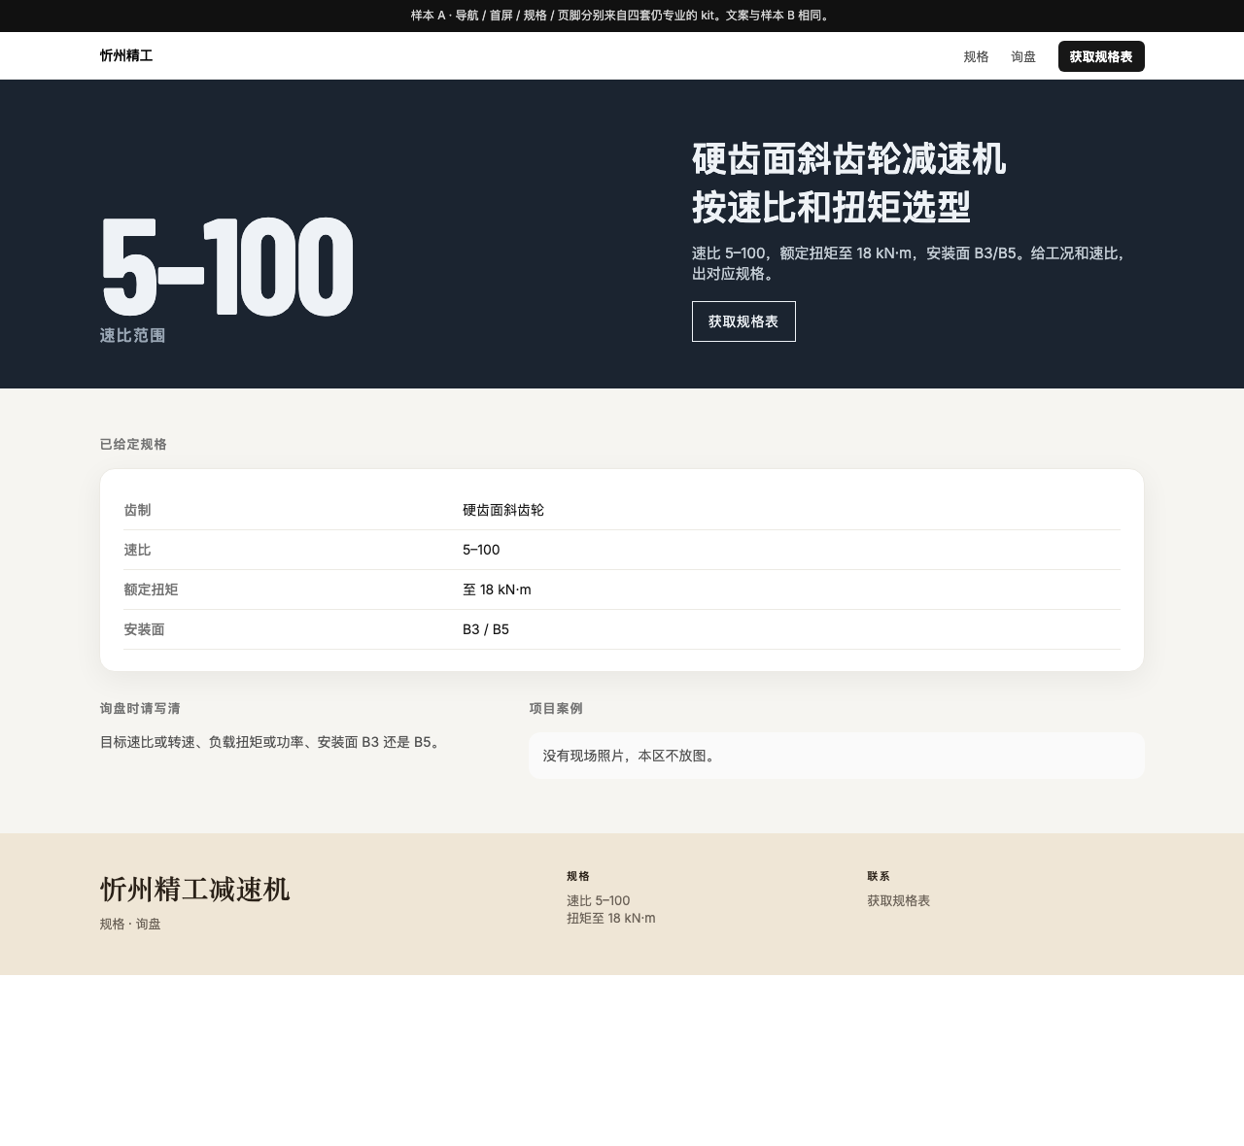This screenshot has width=1244, height=1146.
Task: Click the footer 规格 column heading
Action: 578,876
